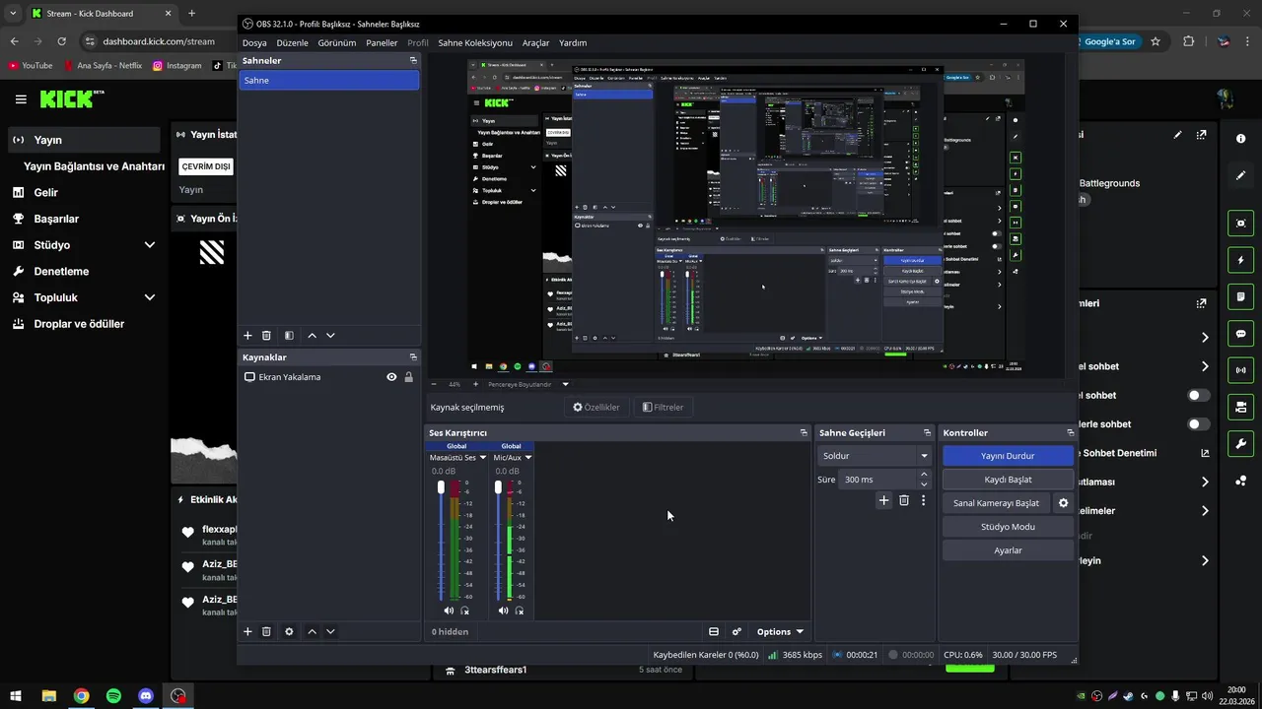Undock the Kaynaklar panel

[413, 356]
